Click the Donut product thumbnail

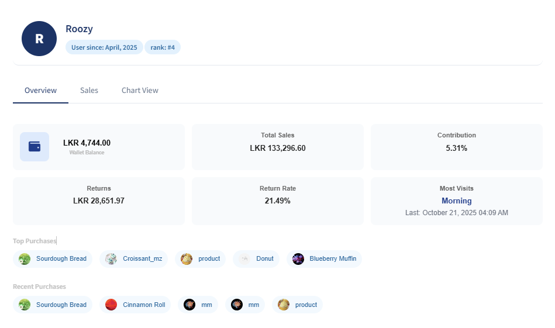click(244, 259)
